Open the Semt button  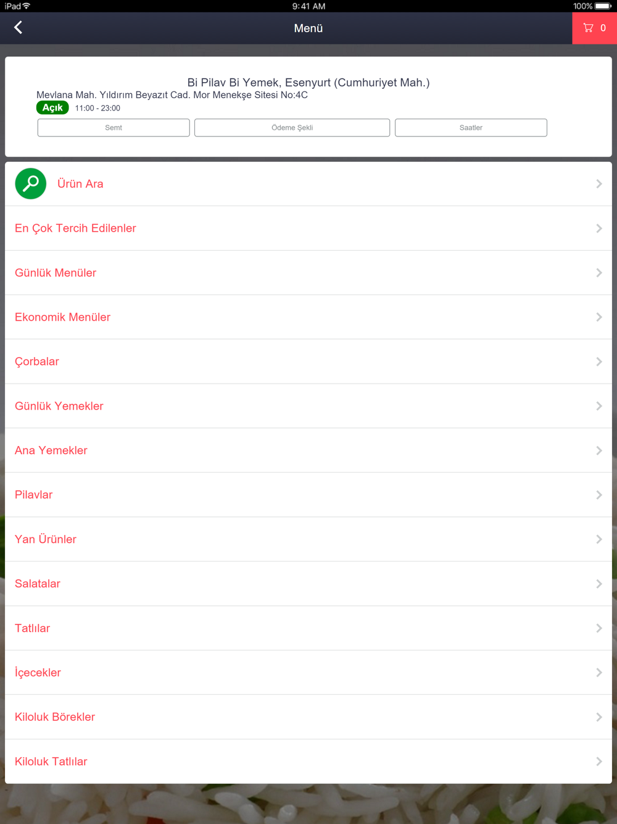click(114, 128)
